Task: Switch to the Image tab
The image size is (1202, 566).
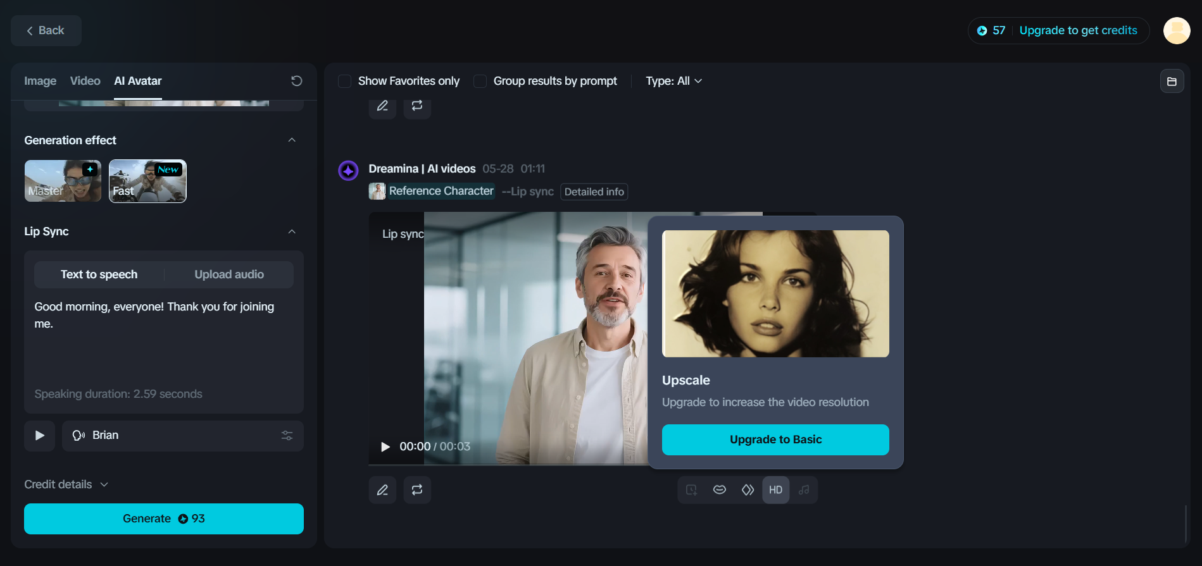Action: [40, 81]
